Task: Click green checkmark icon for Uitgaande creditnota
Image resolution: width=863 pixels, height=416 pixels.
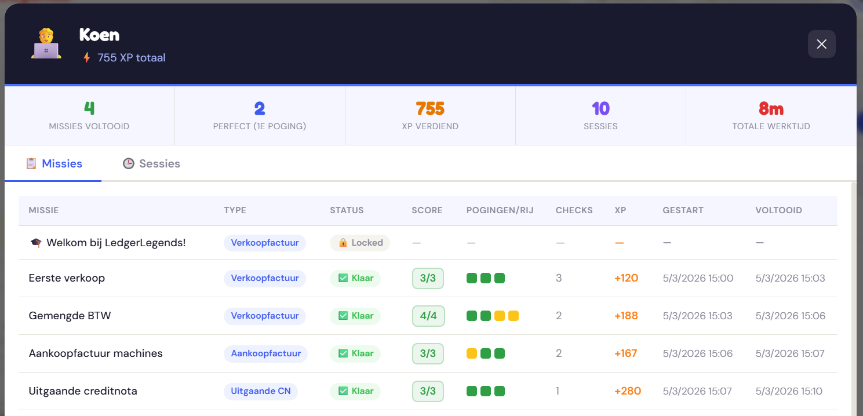Action: point(343,391)
